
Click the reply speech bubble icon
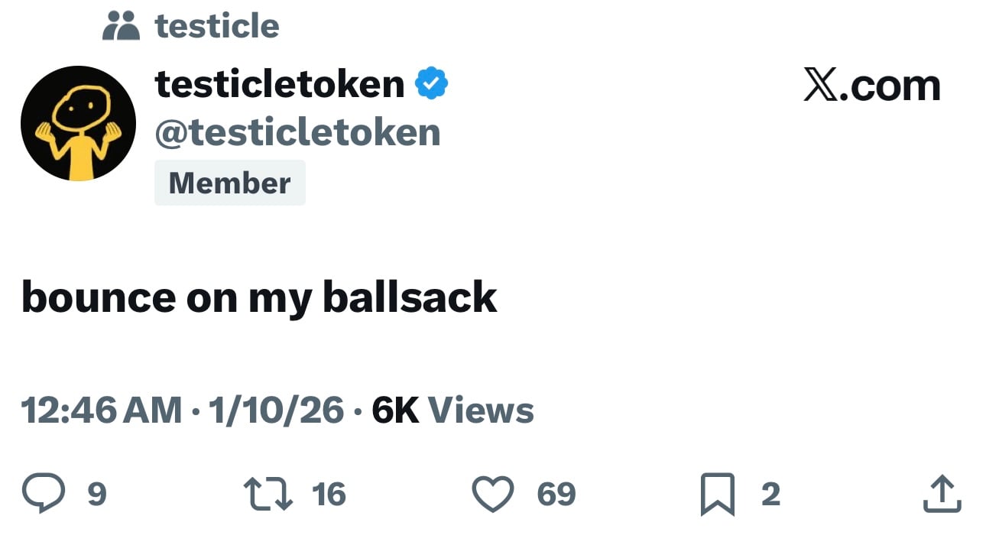44,494
